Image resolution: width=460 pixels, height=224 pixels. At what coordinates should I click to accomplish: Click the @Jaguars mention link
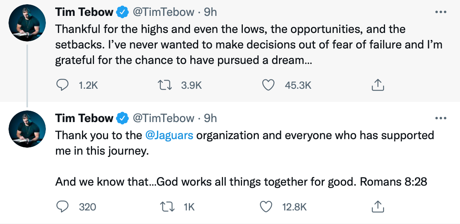(x=169, y=136)
